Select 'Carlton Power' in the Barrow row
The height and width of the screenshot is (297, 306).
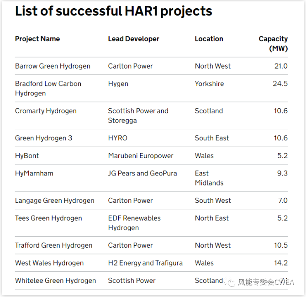click(130, 66)
